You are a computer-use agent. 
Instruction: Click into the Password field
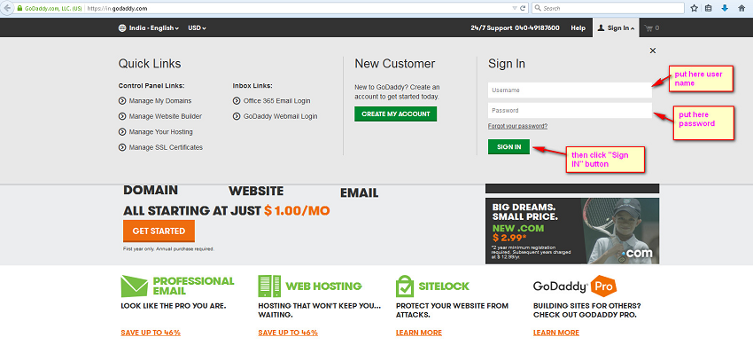[570, 111]
